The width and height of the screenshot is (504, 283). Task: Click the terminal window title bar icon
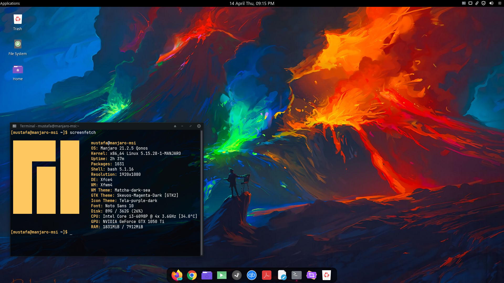pos(14,126)
